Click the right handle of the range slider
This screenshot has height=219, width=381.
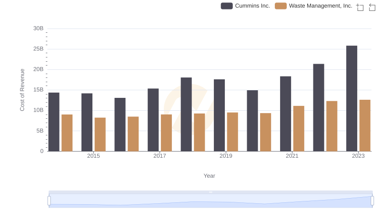tap(372, 201)
